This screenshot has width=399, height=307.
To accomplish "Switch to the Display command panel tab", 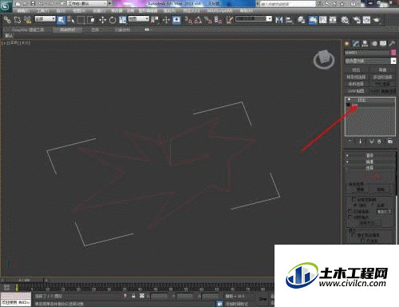I will [383, 43].
